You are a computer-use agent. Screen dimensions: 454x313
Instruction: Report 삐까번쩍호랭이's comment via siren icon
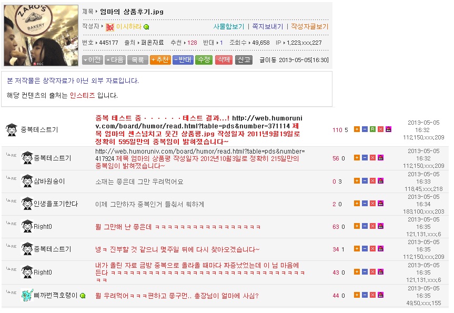381,295
